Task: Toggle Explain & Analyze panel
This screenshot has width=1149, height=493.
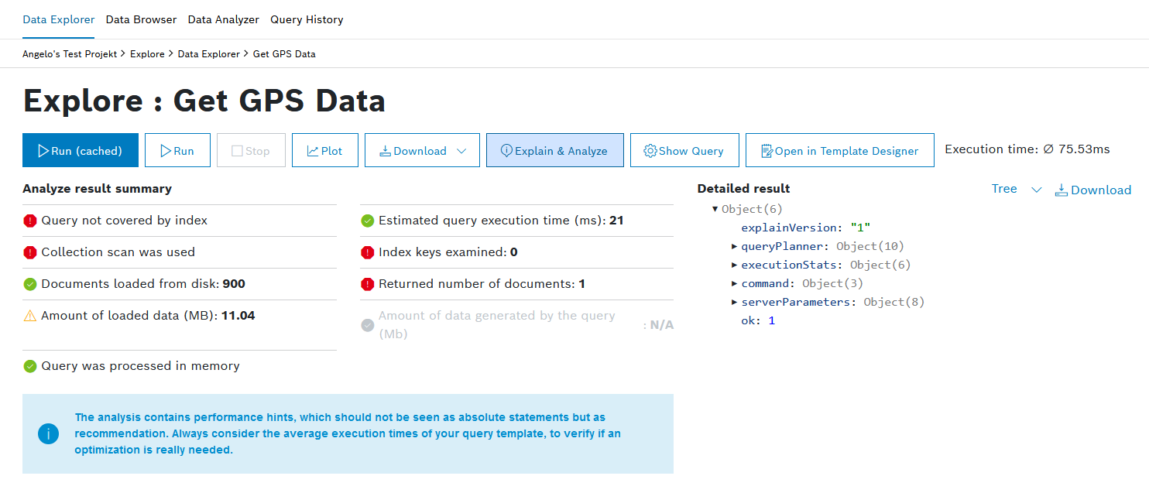Action: click(554, 150)
